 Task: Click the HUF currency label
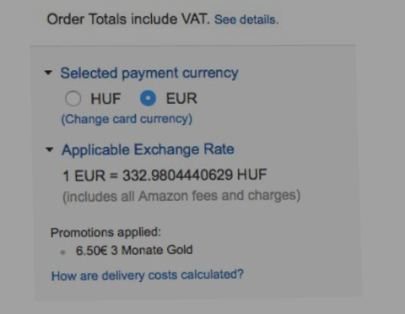tap(105, 99)
